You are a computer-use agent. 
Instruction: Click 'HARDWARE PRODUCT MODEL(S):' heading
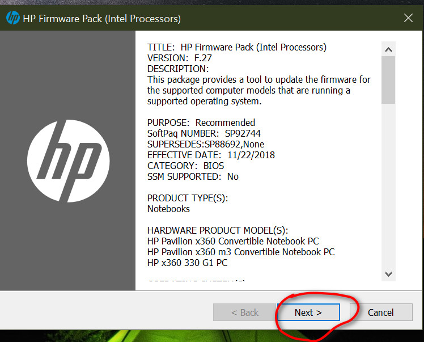tap(218, 230)
